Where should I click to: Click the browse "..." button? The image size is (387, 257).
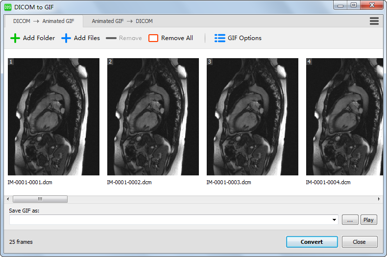click(350, 220)
